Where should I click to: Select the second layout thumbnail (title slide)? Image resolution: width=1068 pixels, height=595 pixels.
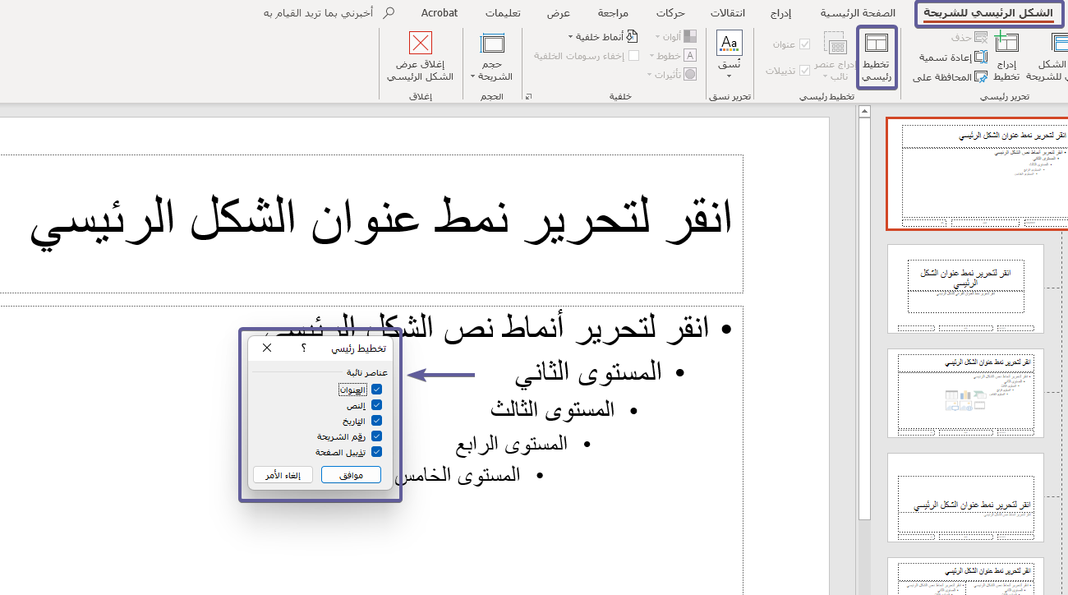click(965, 288)
